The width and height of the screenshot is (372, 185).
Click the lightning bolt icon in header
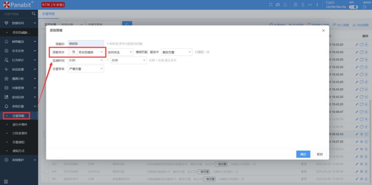pos(317,4)
